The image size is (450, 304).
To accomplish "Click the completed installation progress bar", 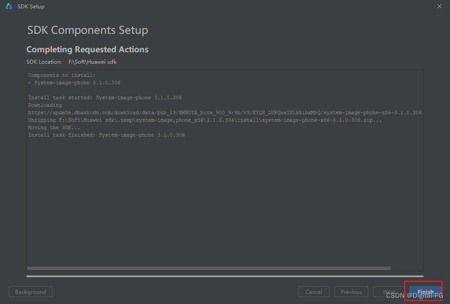I will [225, 276].
